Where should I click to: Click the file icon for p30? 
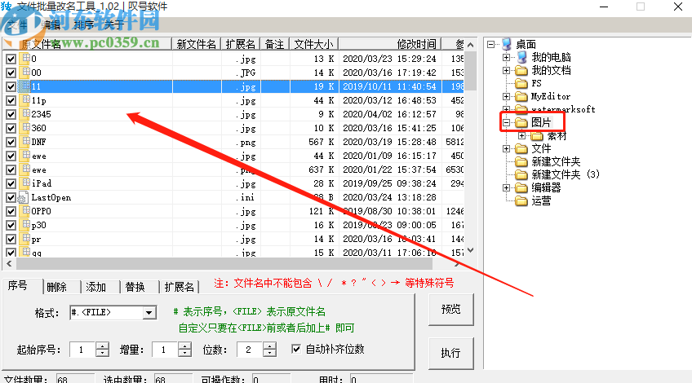(x=25, y=225)
